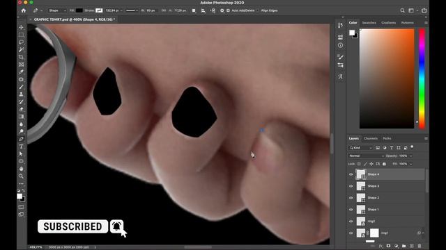Viewport: 446px width, 250px height.
Task: Select the GRAPHIC TSHIRT.psd document tab
Action: (74, 19)
